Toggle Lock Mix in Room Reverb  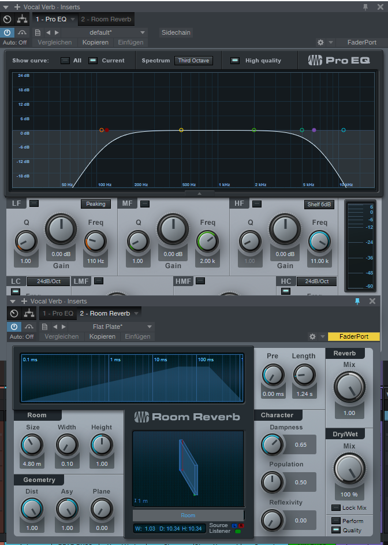click(336, 508)
